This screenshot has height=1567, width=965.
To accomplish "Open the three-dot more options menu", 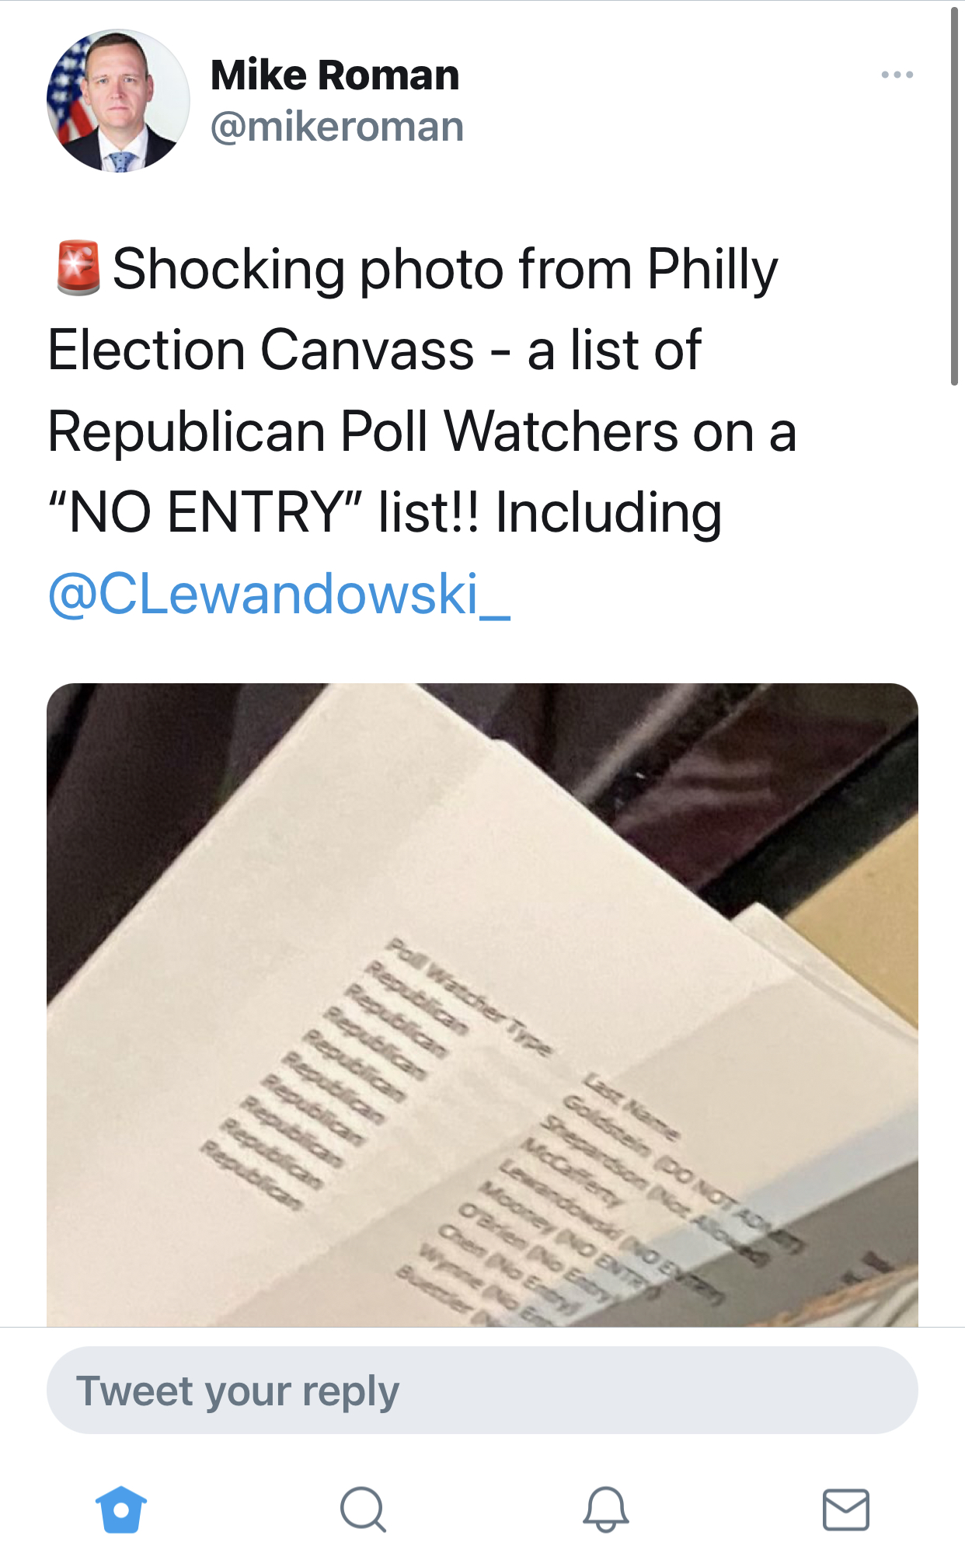I will click(897, 75).
